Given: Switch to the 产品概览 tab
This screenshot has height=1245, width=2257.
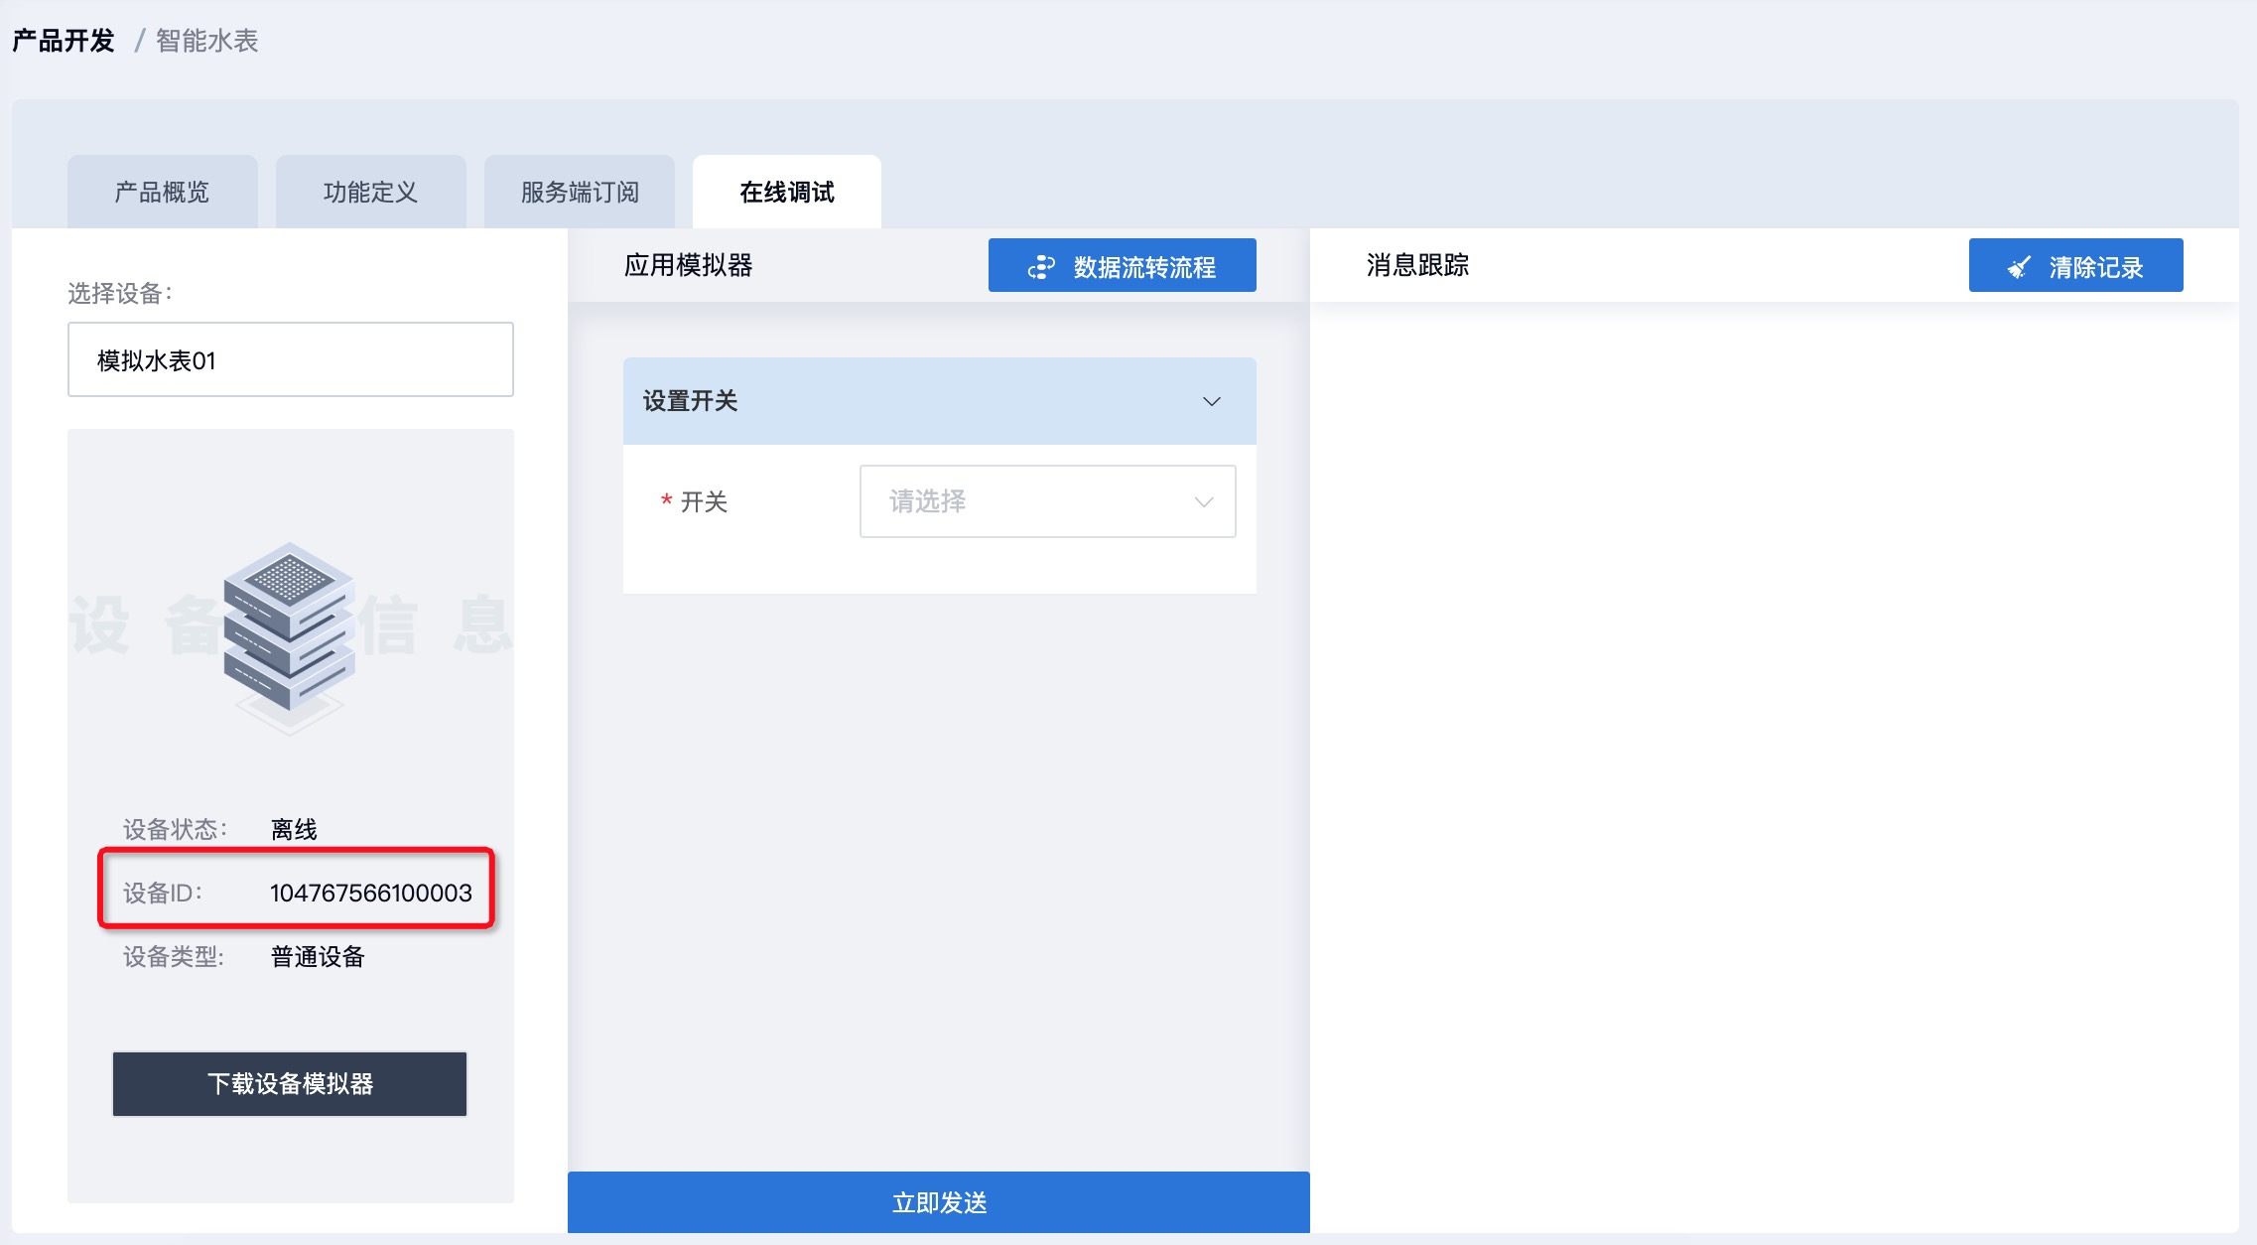Looking at the screenshot, I should pos(162,192).
